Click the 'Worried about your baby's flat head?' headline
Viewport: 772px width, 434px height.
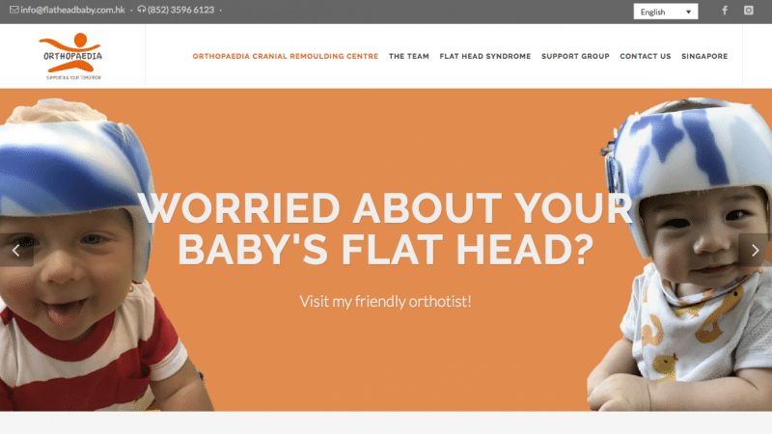(x=385, y=229)
